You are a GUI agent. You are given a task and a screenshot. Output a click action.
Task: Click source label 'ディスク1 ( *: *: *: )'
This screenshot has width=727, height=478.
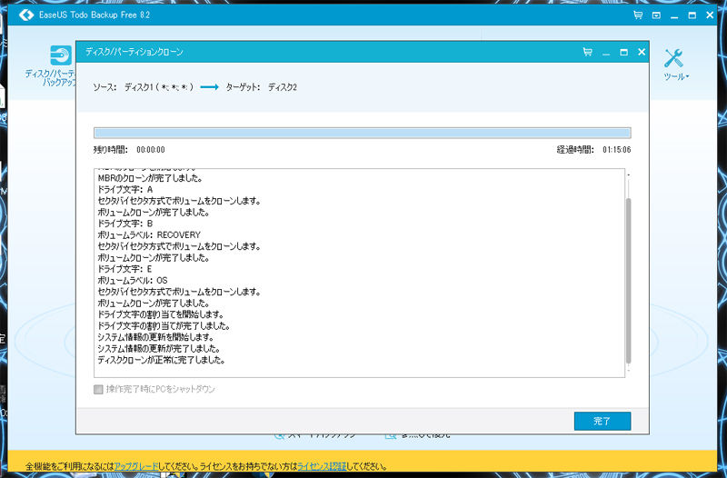click(158, 87)
